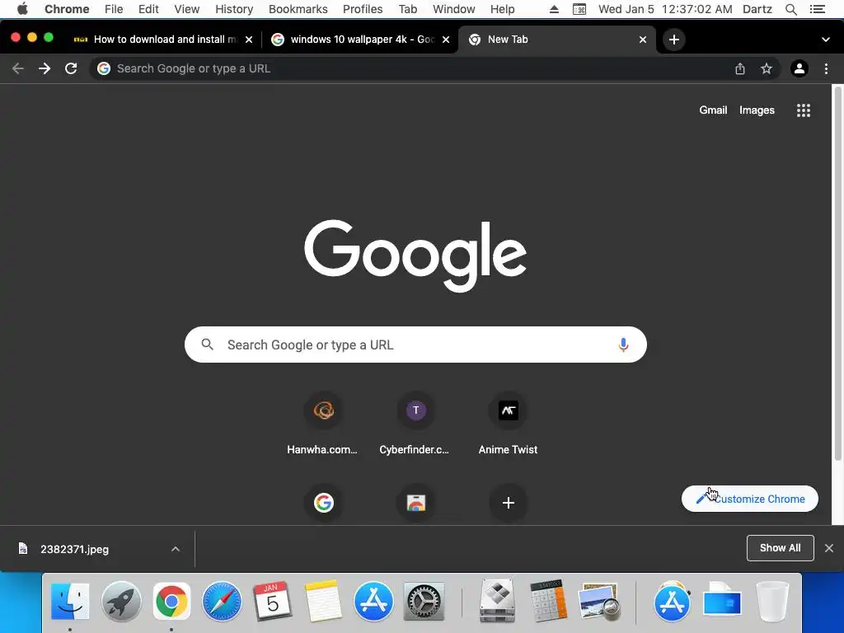
Task: Open System Preferences from the dock
Action: [424, 601]
